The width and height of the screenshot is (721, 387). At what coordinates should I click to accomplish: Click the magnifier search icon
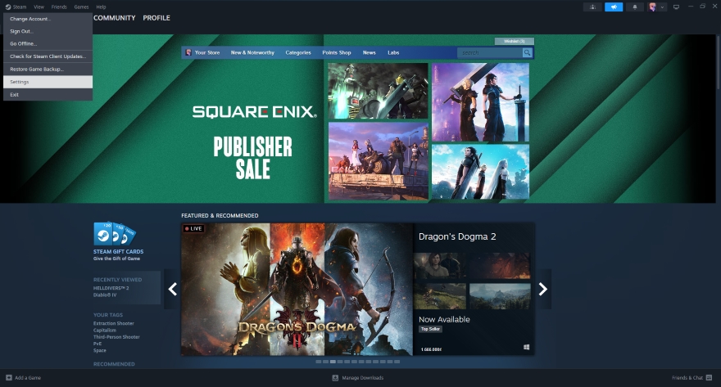527,53
